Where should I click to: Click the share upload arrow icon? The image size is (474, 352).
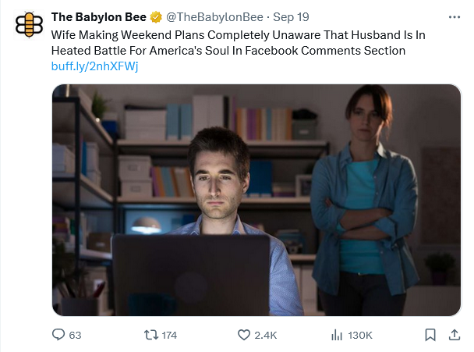coord(455,335)
